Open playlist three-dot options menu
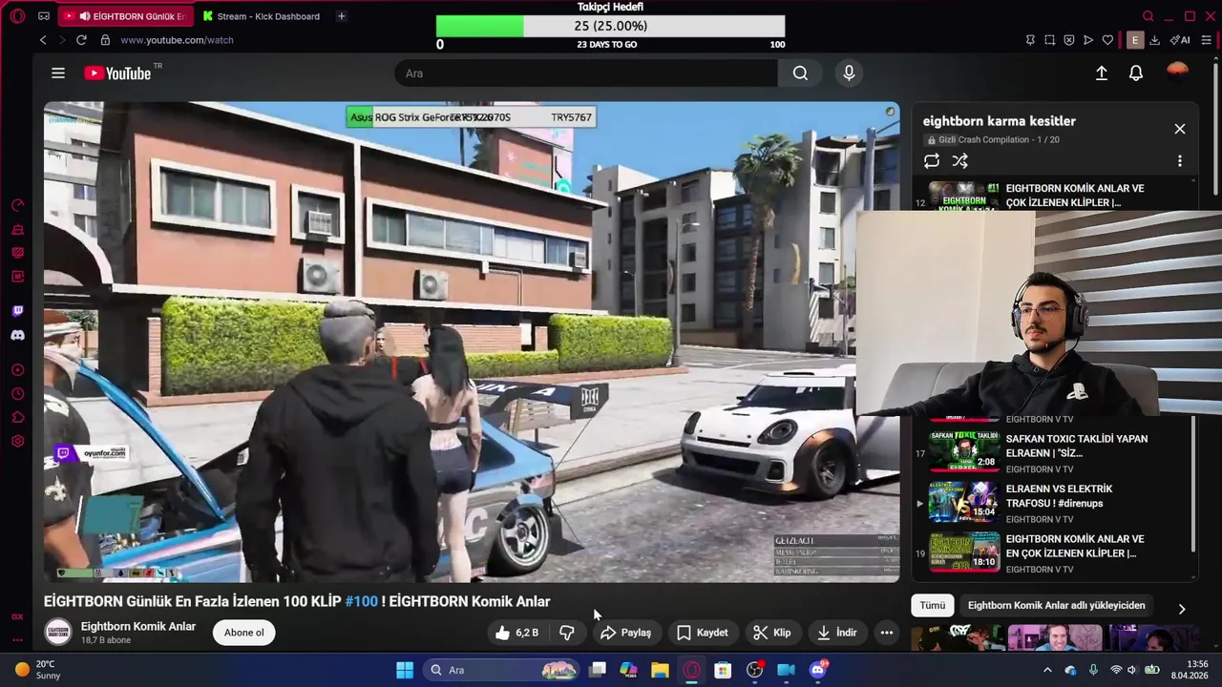Viewport: 1222px width, 687px height. coord(1180,161)
